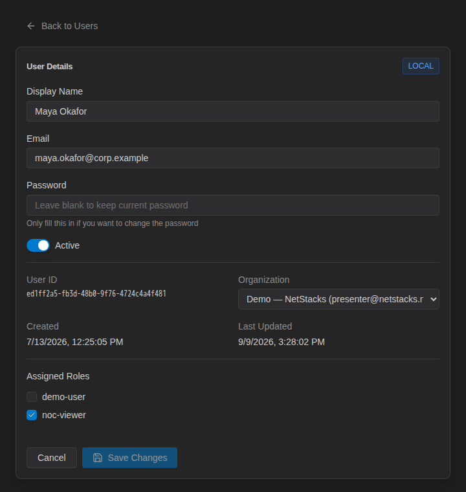Click the Save Changes button
This screenshot has height=492, width=466.
(x=129, y=458)
